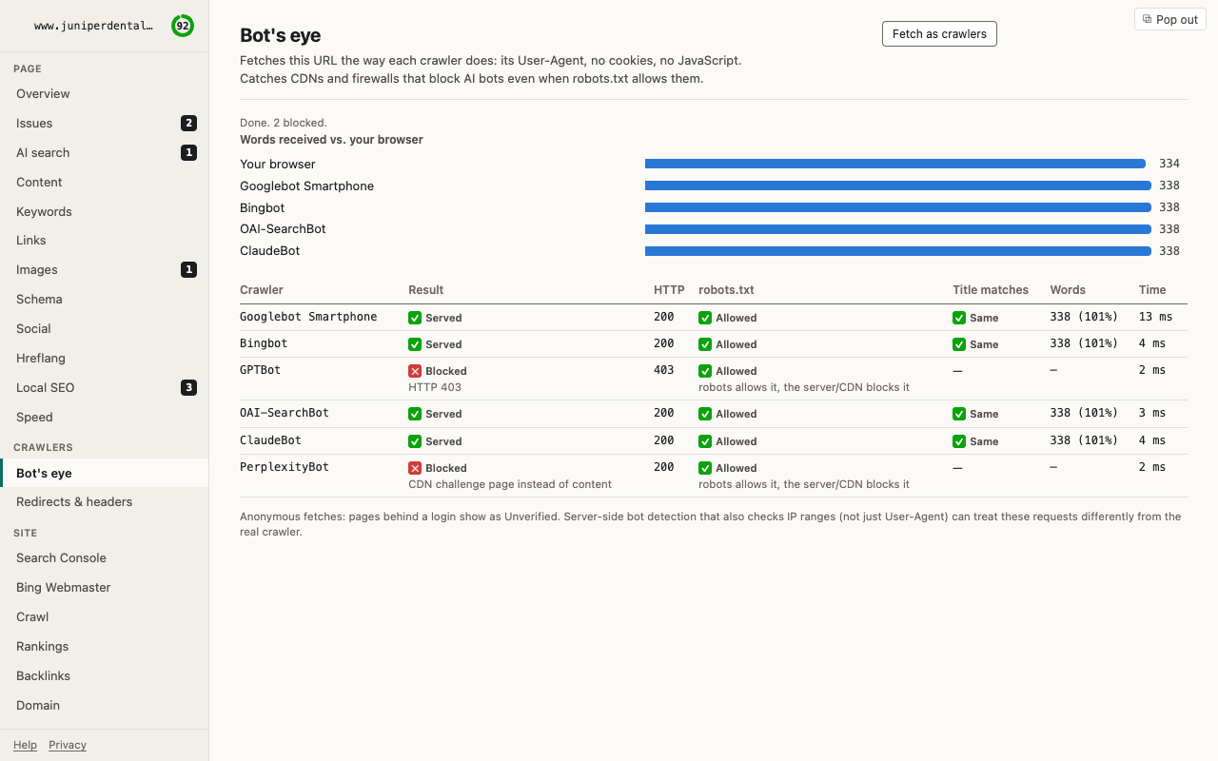
Task: Open Bing Webmaster in sidebar
Action: 105,587
